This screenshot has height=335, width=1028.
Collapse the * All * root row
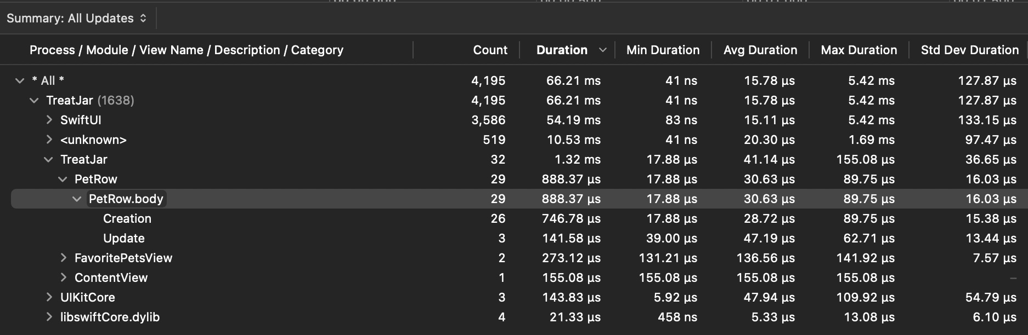tap(20, 81)
